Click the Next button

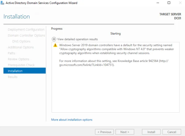click(125, 132)
